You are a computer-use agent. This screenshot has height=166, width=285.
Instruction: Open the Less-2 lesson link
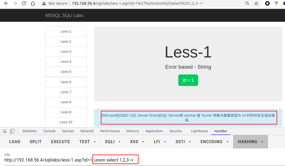tap(66, 42)
